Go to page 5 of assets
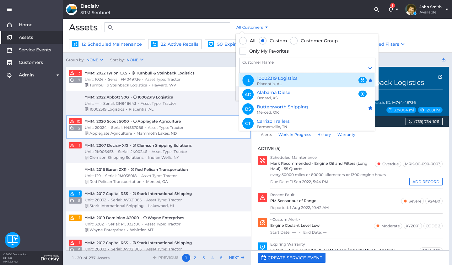452x265 pixels. [221, 258]
